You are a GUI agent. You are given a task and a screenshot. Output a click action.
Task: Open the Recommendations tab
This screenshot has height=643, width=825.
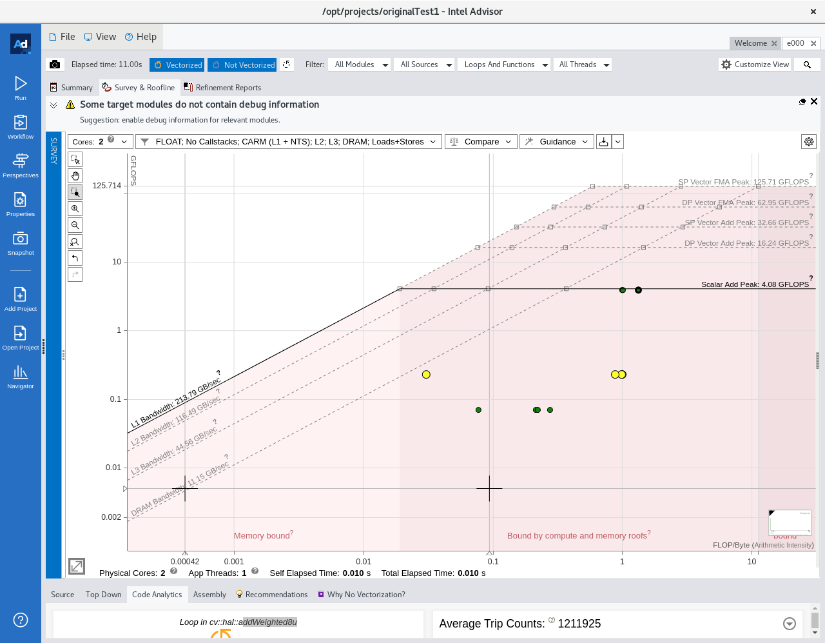point(271,595)
